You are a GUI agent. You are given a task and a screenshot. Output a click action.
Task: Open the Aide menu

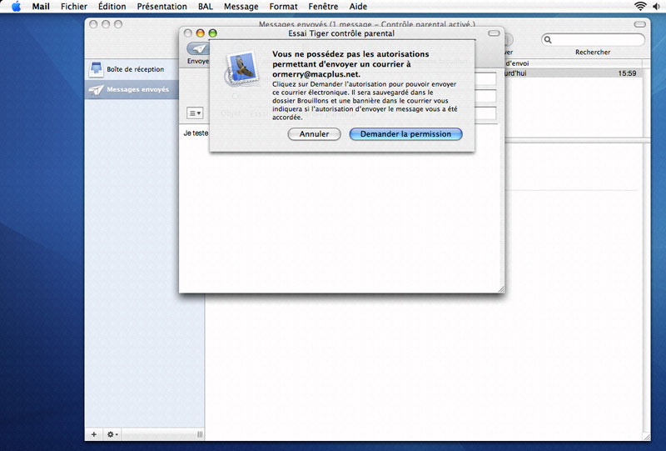358,7
